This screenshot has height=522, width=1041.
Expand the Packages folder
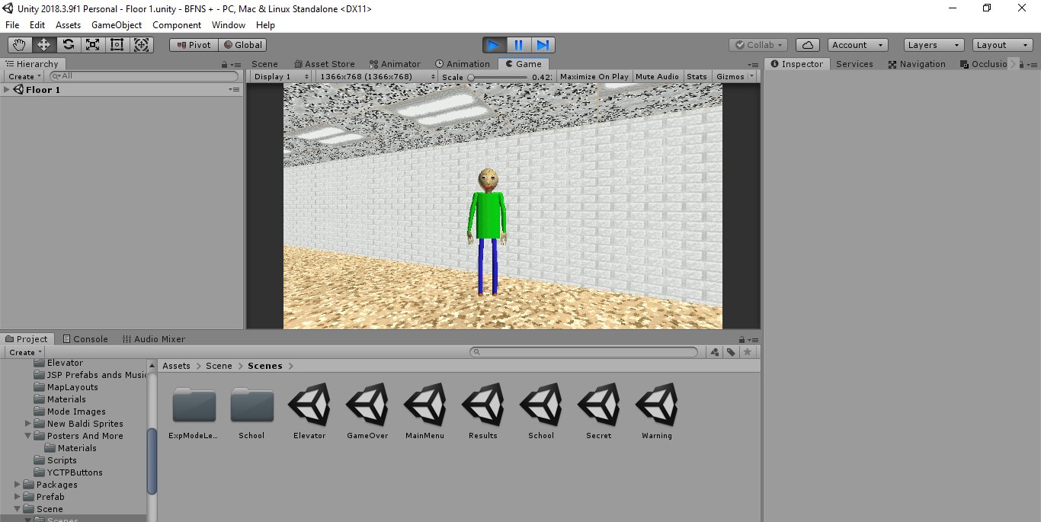[18, 485]
